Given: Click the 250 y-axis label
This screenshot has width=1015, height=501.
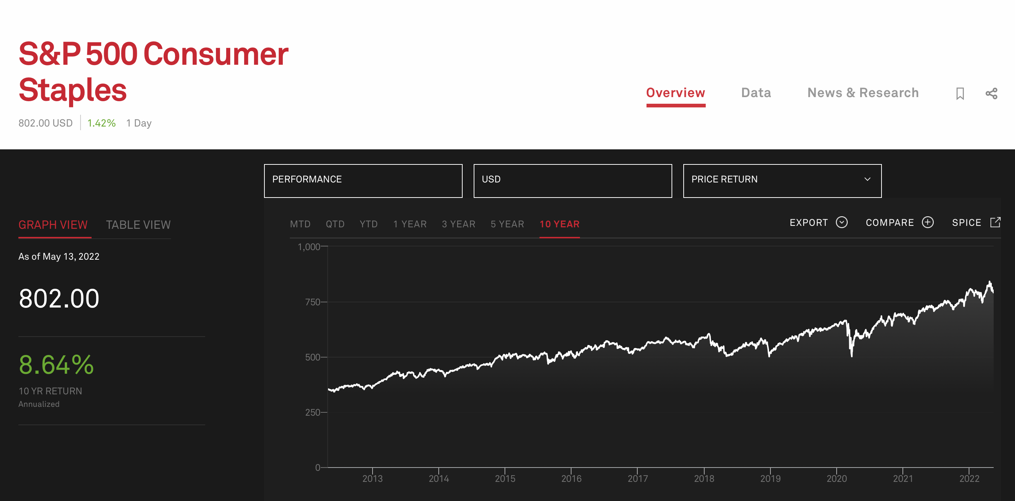Looking at the screenshot, I should tap(313, 412).
